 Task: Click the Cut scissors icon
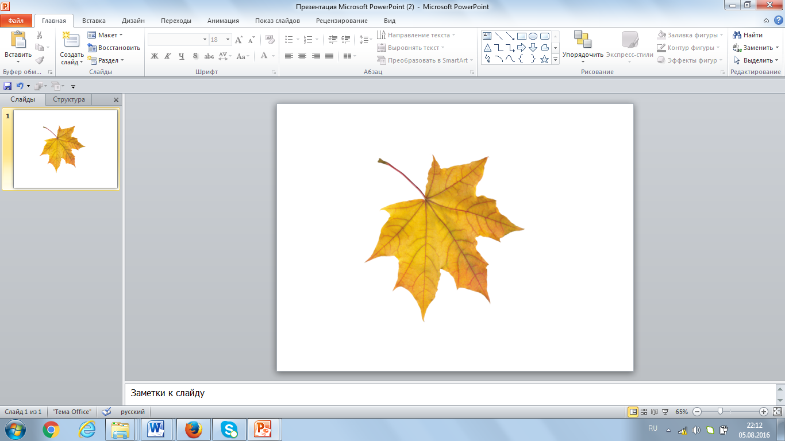[x=40, y=36]
